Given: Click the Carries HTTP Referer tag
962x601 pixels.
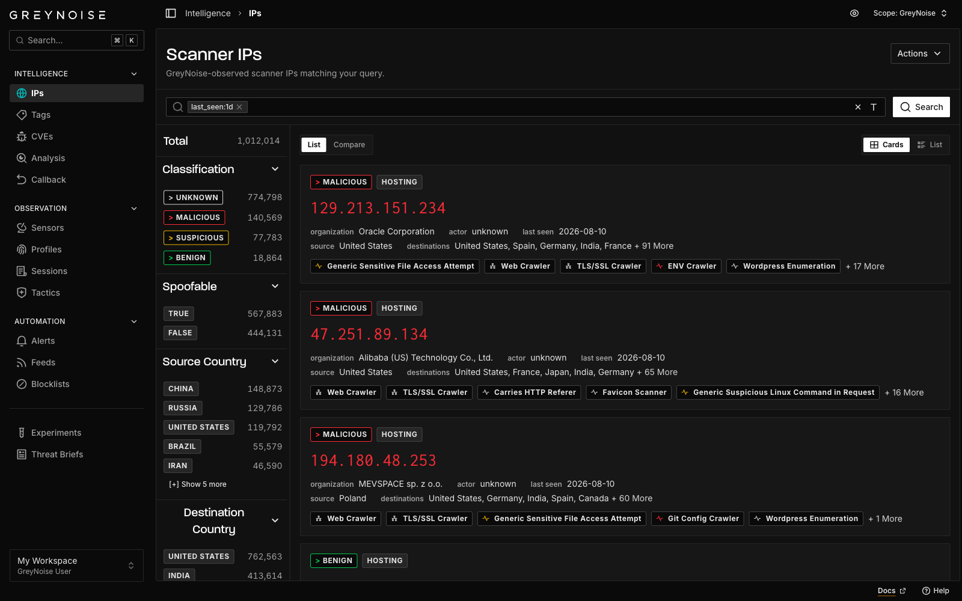Looking at the screenshot, I should pos(529,392).
